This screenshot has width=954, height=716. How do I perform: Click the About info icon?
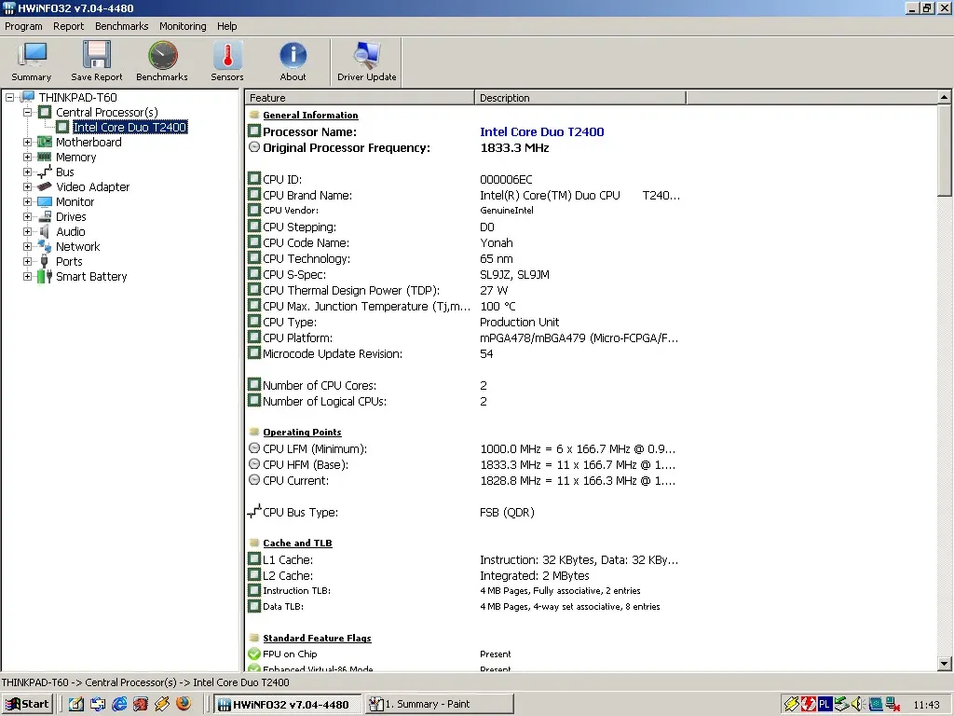pyautogui.click(x=293, y=62)
